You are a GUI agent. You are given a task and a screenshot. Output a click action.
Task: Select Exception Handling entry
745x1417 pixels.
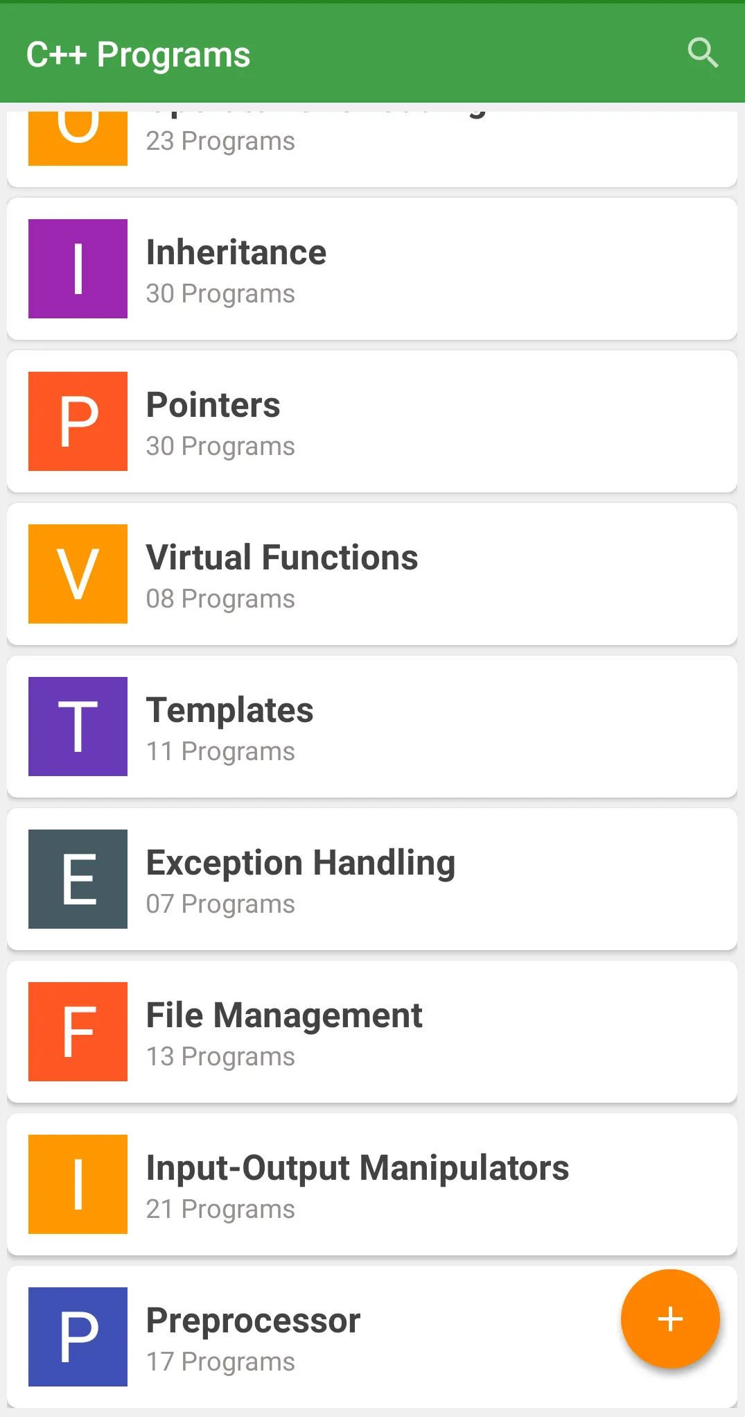[x=372, y=879]
